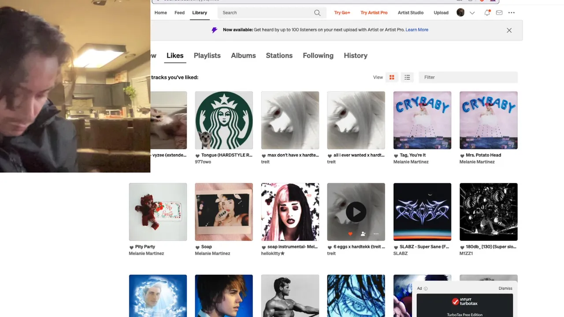
Task: Click heart next to SLABZ - Super Sane
Action: point(396,247)
